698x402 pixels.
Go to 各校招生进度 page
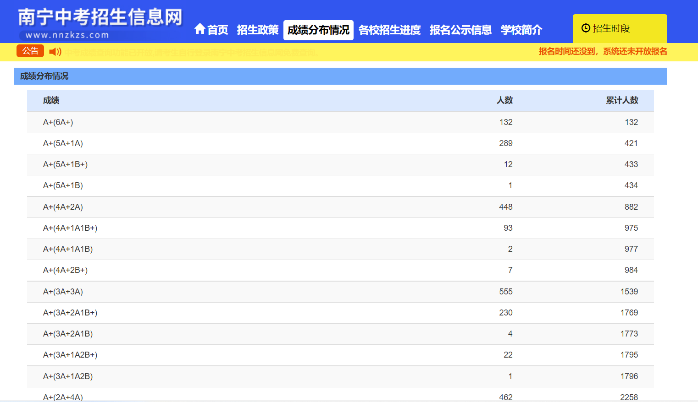pos(389,30)
